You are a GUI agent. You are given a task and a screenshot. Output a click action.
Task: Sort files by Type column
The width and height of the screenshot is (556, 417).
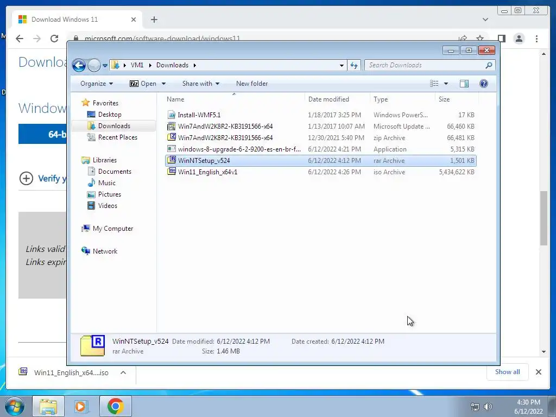[x=402, y=99]
